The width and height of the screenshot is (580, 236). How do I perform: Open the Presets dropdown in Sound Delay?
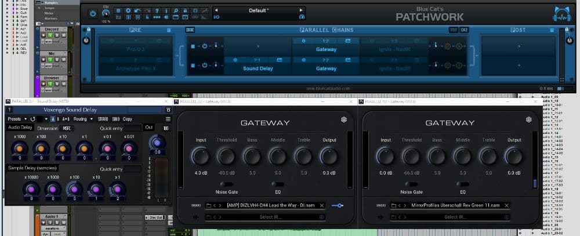pos(17,119)
